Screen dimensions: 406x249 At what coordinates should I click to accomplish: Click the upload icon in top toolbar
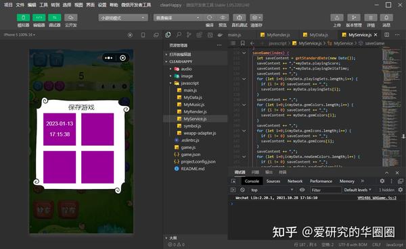pyautogui.click(x=337, y=18)
